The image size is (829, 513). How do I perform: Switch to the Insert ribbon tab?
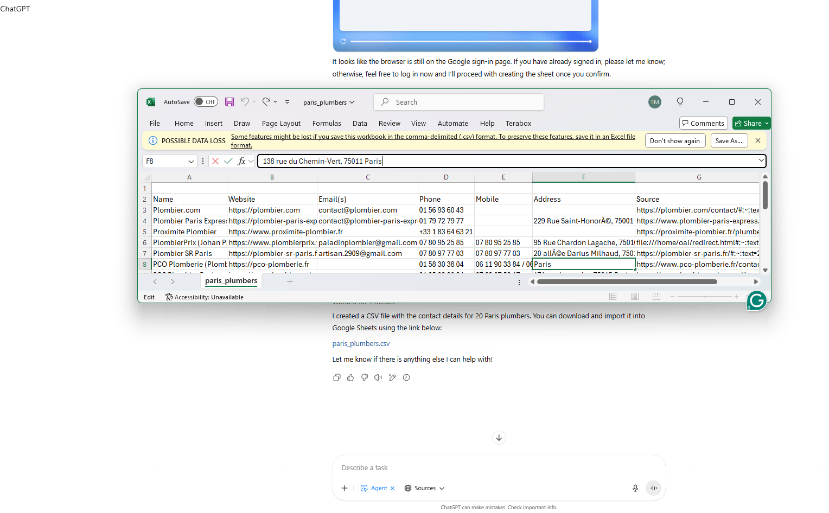(214, 123)
